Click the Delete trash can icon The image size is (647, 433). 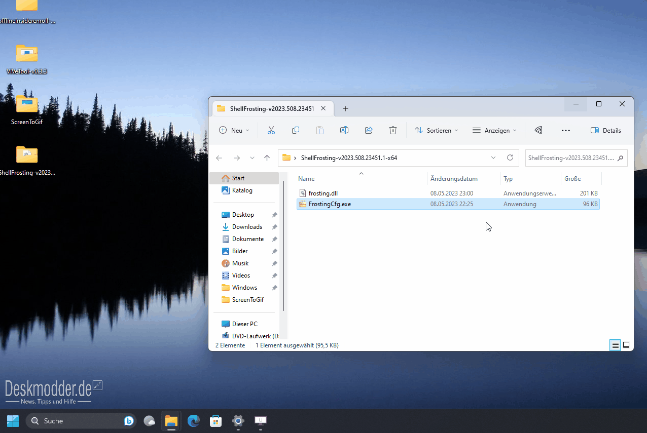pyautogui.click(x=393, y=131)
